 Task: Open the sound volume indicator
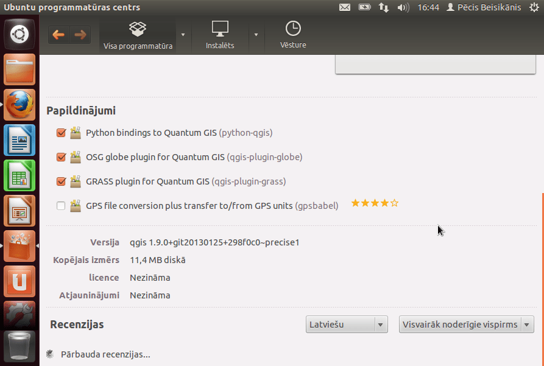click(x=403, y=7)
